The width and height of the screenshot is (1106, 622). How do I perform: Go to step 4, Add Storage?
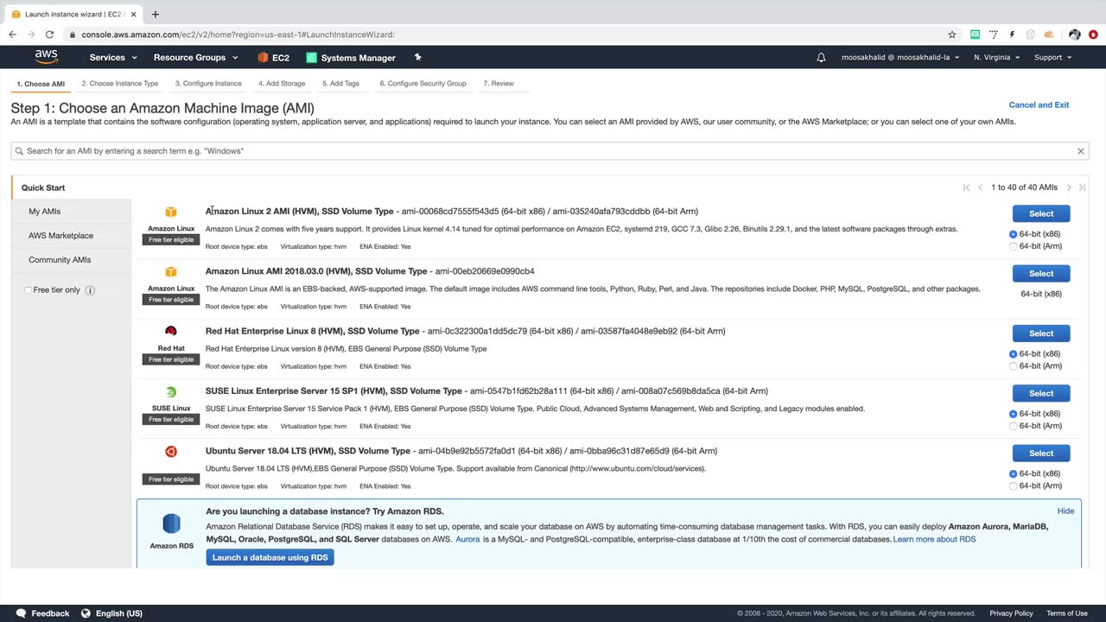(x=282, y=84)
